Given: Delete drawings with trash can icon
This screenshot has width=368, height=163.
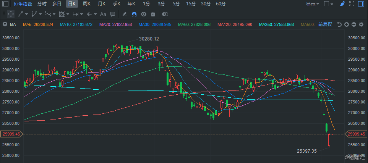Looking at the screenshot, I should 153,14.
